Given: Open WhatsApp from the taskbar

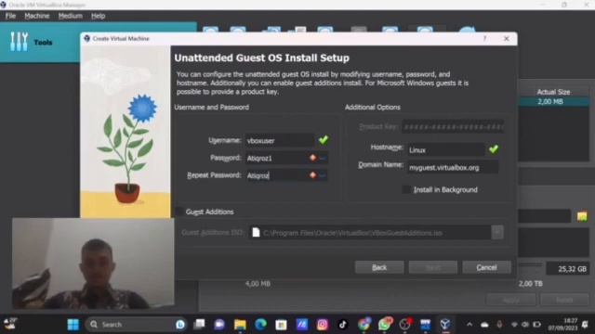Looking at the screenshot, I should click(384, 325).
